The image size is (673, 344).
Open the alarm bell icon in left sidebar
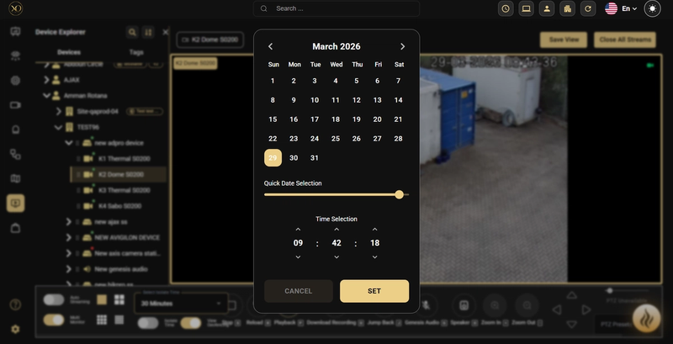15,130
